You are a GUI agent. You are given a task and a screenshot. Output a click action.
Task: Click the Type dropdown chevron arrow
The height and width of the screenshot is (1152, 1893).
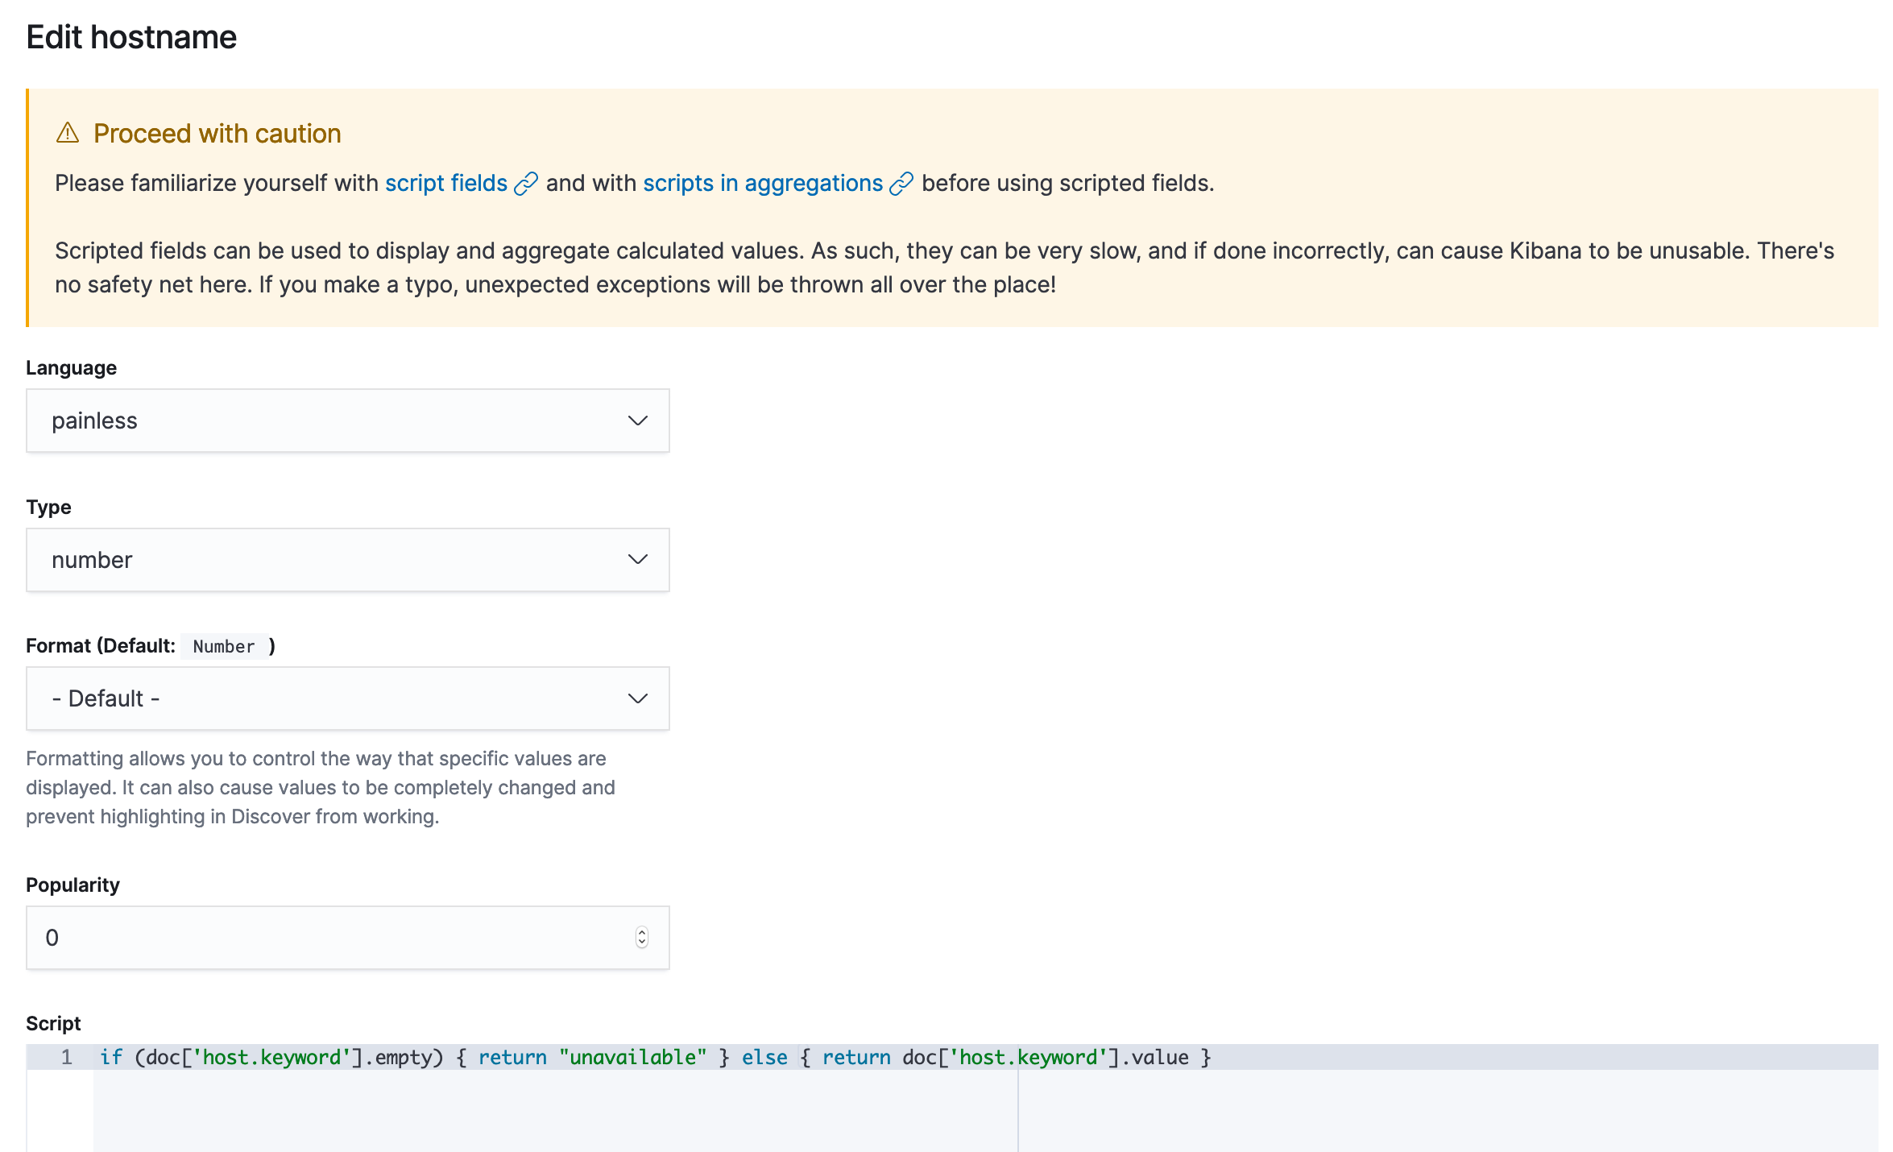coord(637,560)
